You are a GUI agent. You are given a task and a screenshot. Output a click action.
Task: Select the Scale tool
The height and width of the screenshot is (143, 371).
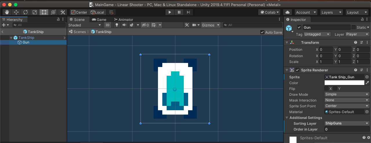tap(35, 12)
